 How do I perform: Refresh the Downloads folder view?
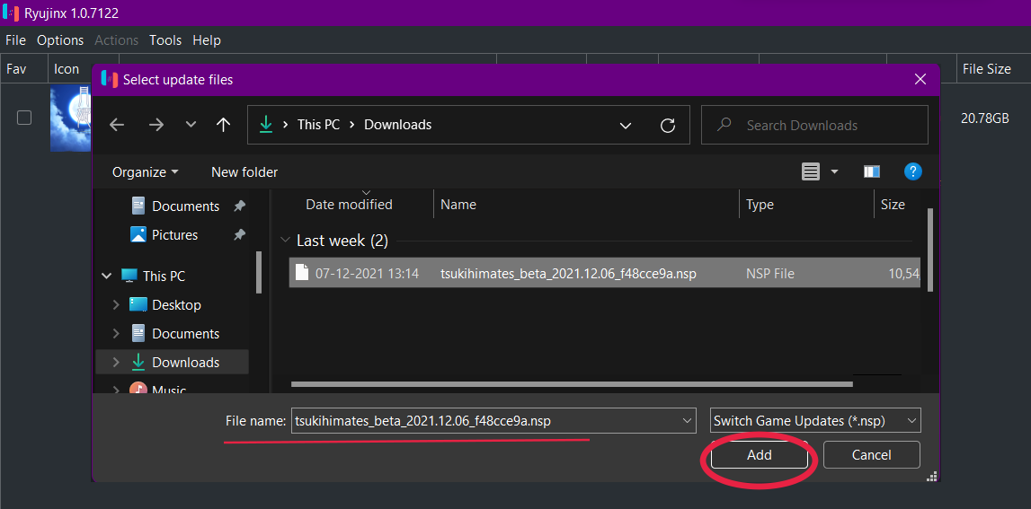click(x=667, y=125)
